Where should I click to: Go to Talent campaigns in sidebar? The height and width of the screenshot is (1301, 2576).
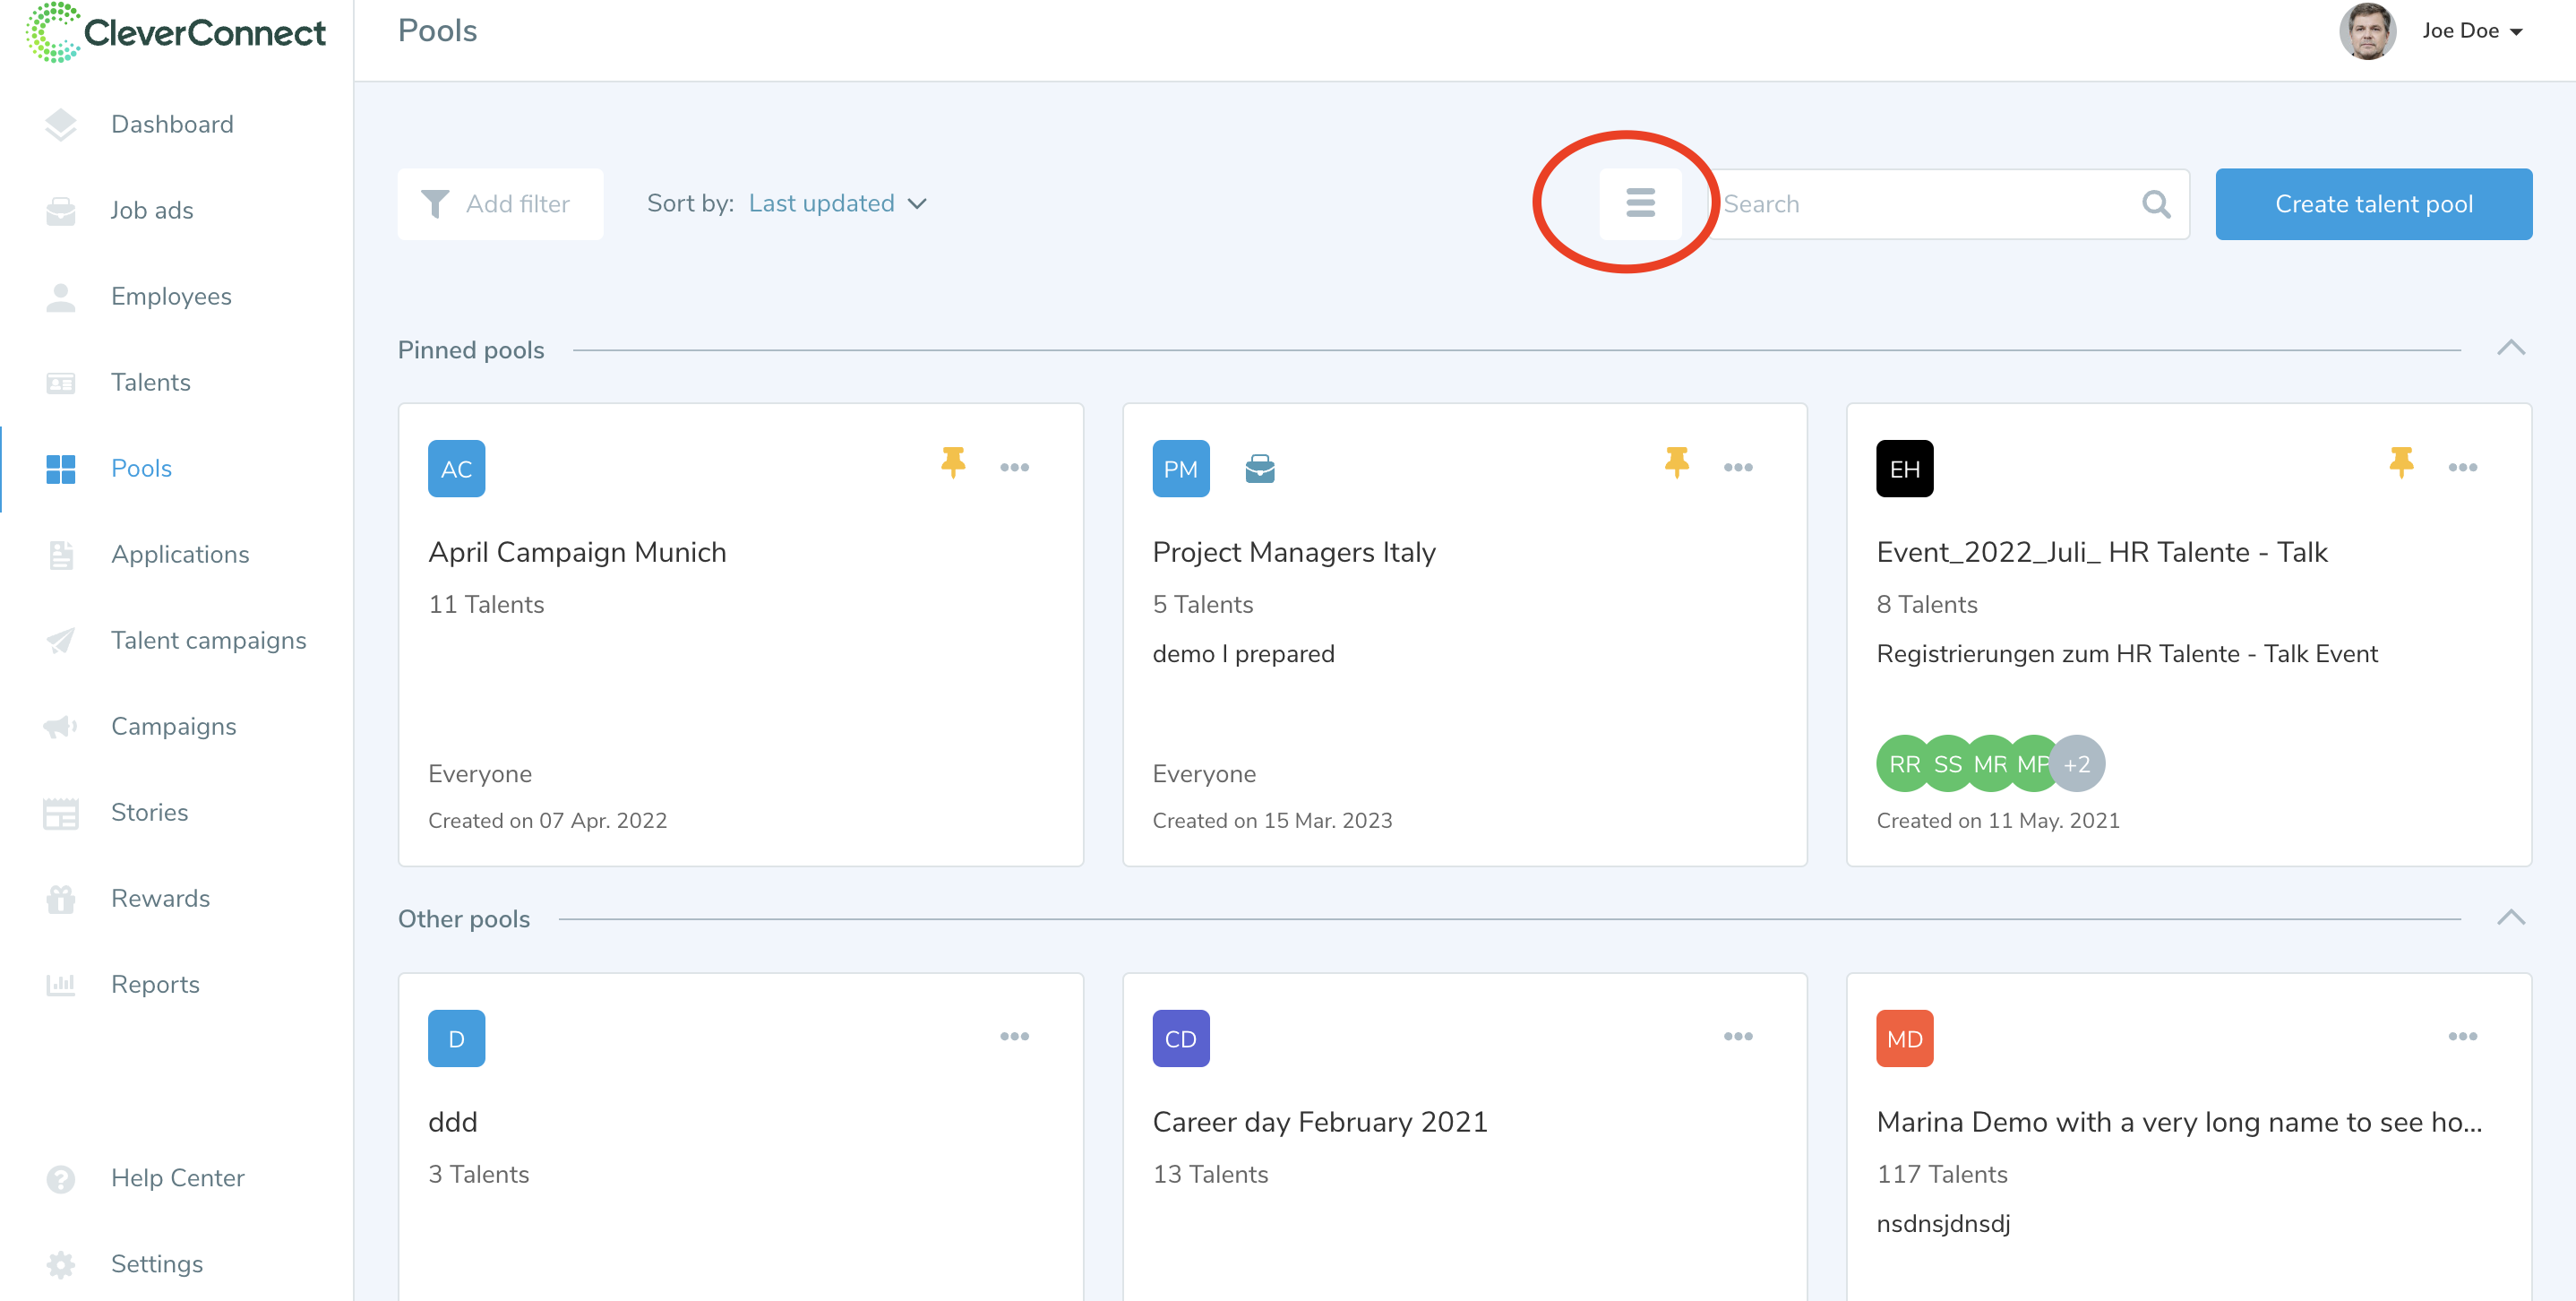coord(208,640)
